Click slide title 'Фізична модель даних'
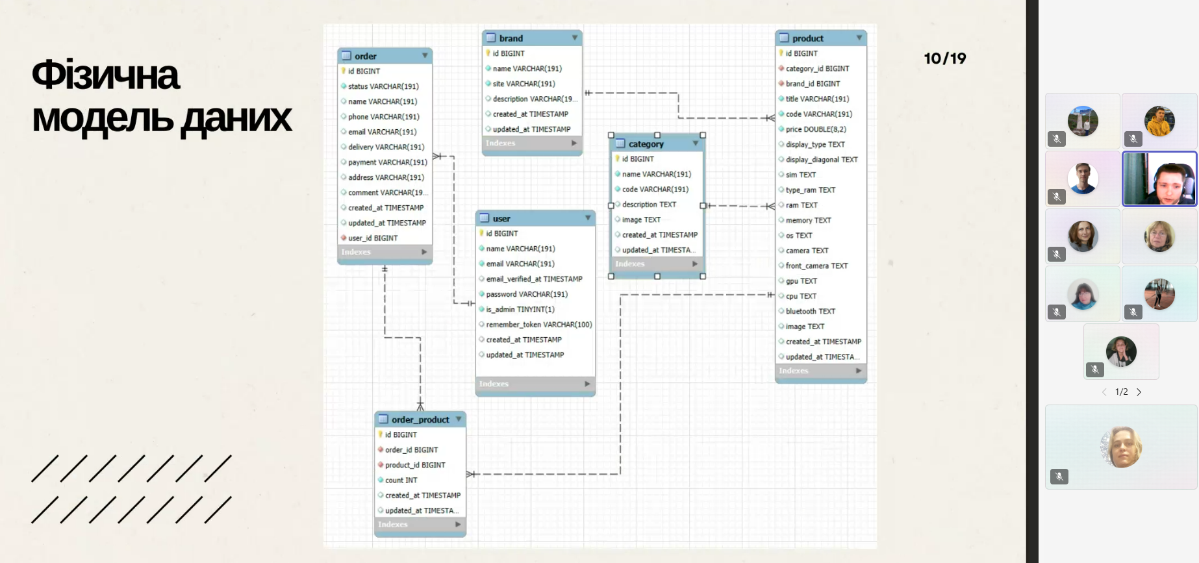The image size is (1199, 563). pyautogui.click(x=162, y=96)
